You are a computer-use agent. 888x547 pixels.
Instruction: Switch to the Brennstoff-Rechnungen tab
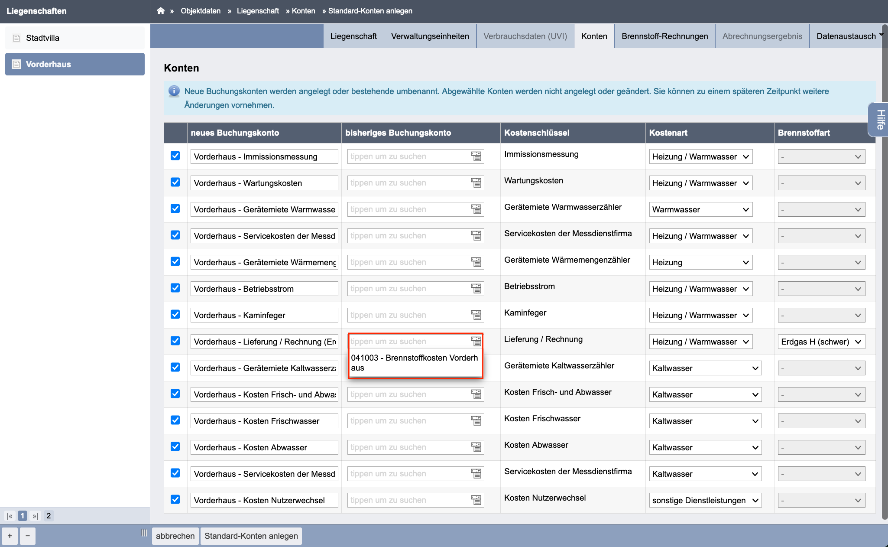click(x=664, y=36)
